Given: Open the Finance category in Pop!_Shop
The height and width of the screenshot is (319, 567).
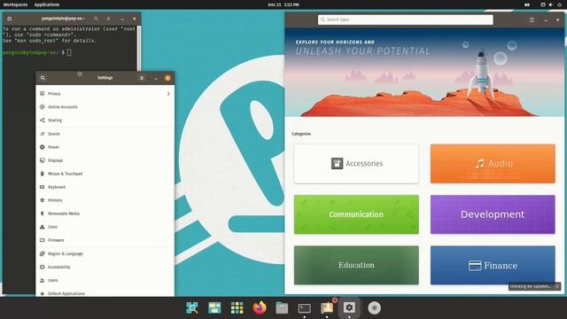Looking at the screenshot, I should tap(493, 265).
